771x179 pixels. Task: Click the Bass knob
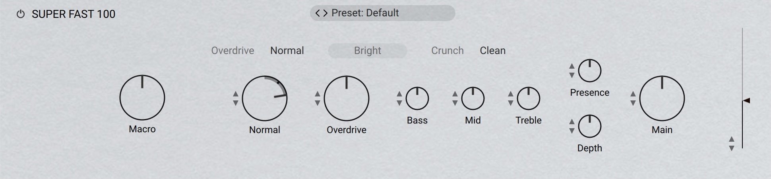(x=417, y=98)
